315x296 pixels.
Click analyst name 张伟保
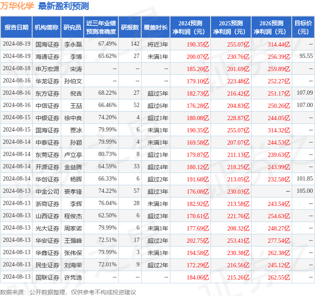coord(73,253)
